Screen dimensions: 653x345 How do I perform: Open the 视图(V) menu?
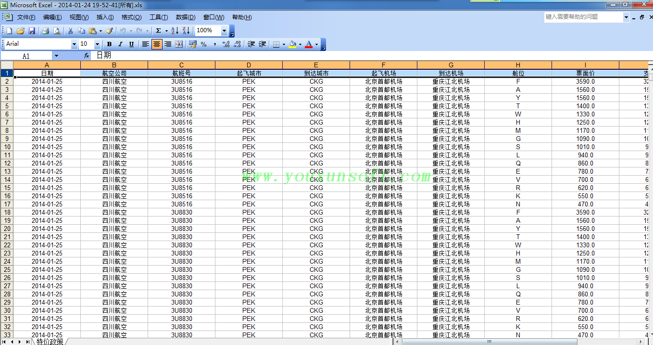point(79,17)
